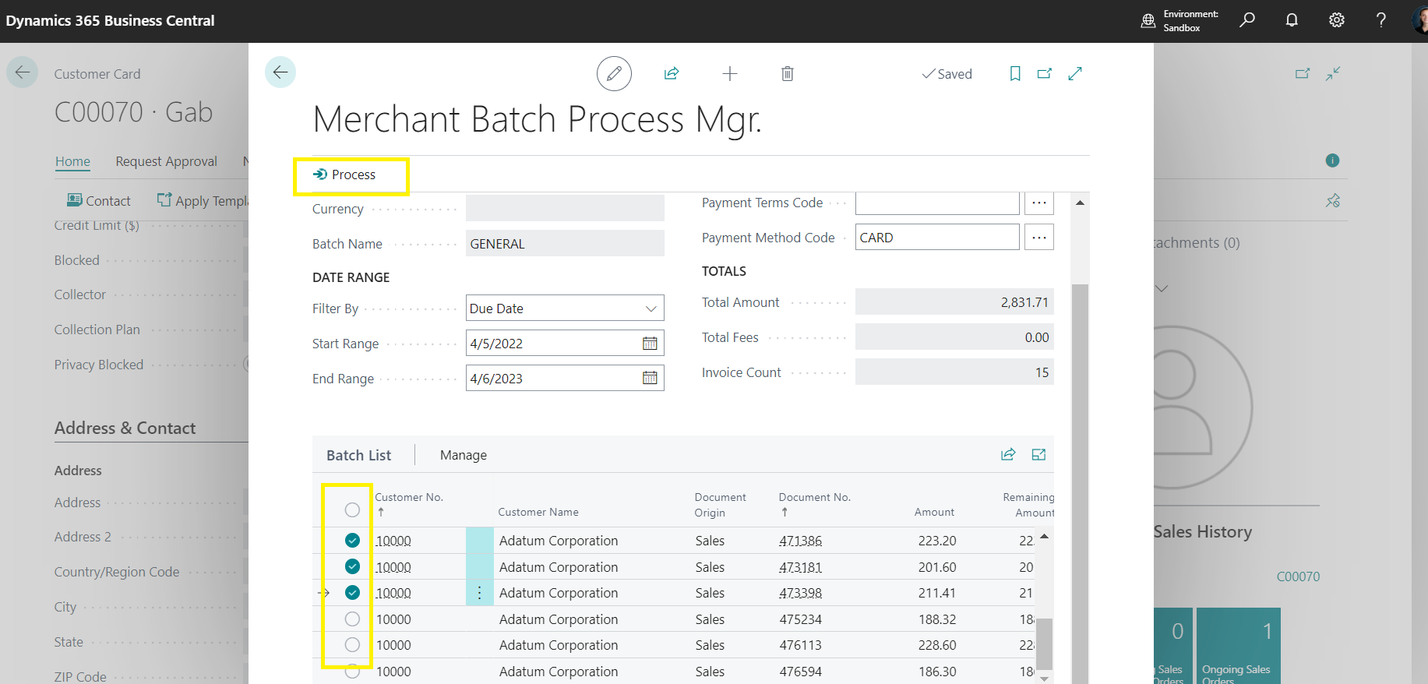Screen dimensions: 1428x684
Task: Click the plus icon to create new
Action: pos(730,74)
